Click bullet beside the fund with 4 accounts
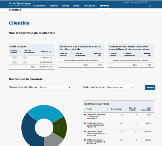Screen dimensions: 162x146 [85, 140]
